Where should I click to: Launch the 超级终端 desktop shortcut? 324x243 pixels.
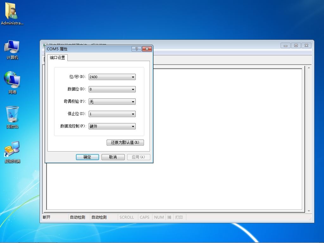pos(12,152)
